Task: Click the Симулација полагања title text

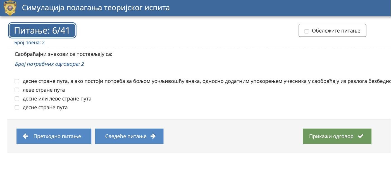Action: [x=96, y=8]
